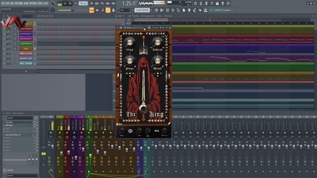
Task: Click the metronome icon in top toolbar
Action: tap(92, 3)
